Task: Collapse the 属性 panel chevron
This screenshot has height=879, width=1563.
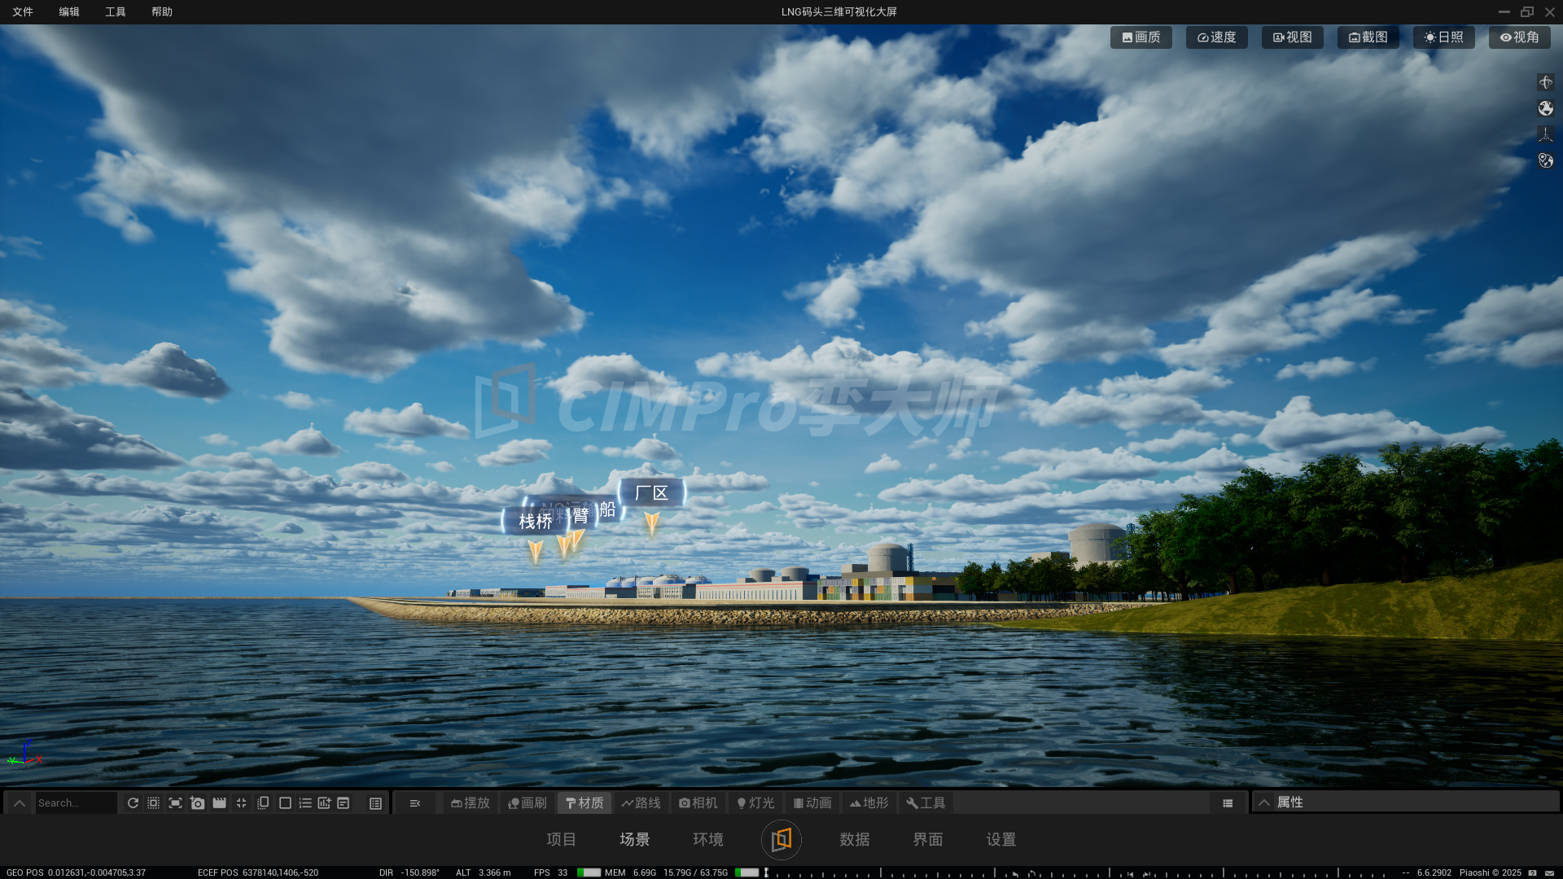Action: (x=1264, y=802)
